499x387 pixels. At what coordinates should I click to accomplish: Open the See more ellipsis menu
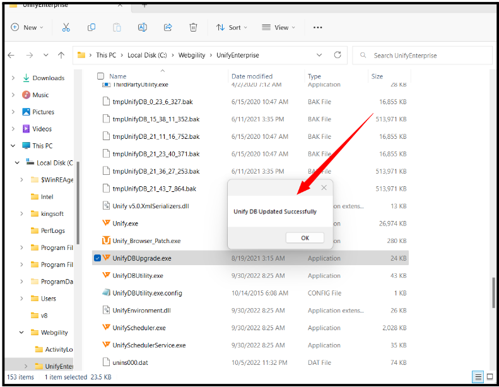[x=318, y=27]
